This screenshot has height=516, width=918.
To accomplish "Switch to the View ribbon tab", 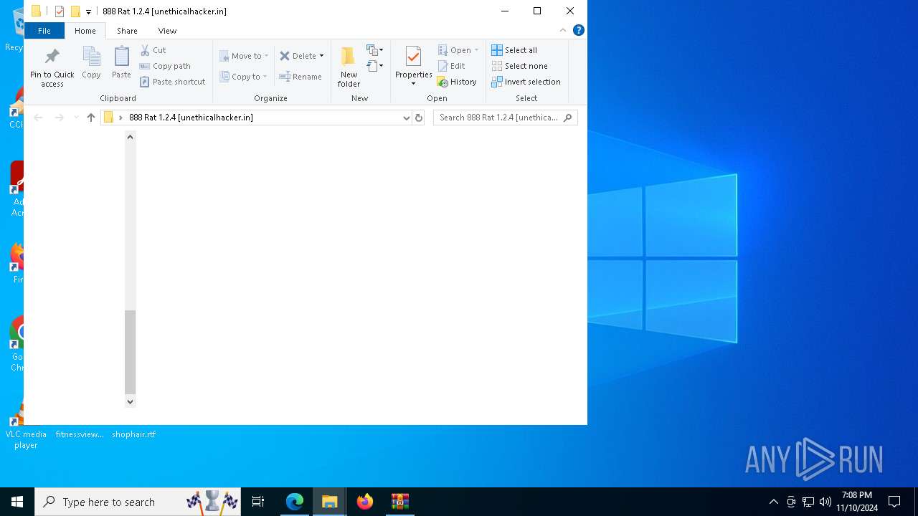I will 167,31.
